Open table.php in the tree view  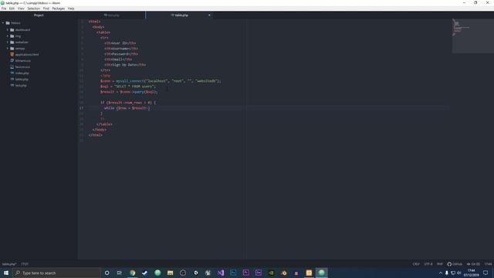[x=22, y=79]
